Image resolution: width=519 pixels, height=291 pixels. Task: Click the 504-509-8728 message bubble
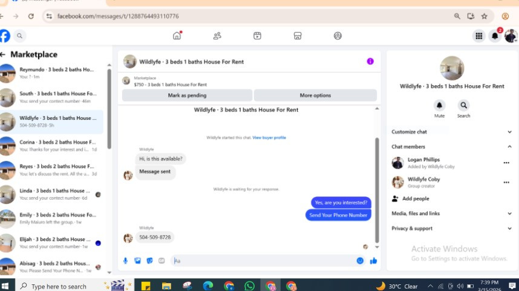coord(155,237)
